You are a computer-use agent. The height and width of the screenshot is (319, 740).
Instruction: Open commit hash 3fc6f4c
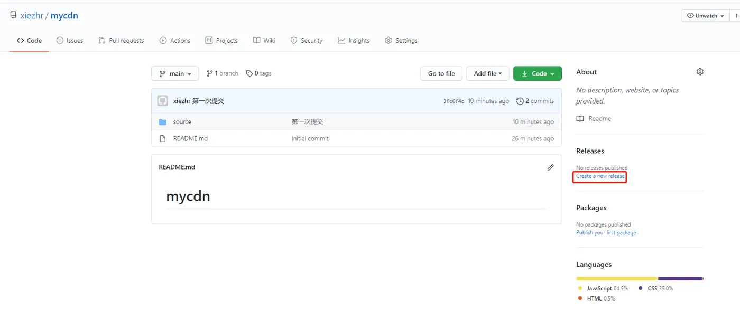[454, 101]
